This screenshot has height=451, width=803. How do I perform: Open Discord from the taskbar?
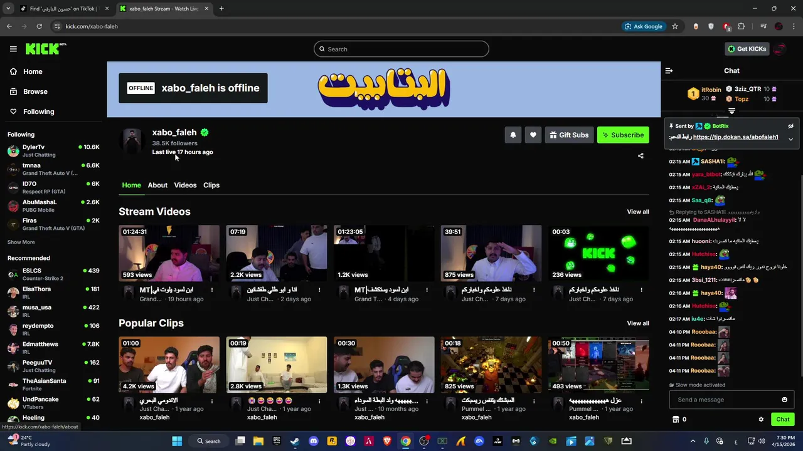tap(314, 441)
